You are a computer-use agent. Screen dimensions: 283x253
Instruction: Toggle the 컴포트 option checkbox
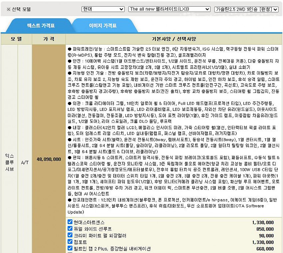coord(70,242)
